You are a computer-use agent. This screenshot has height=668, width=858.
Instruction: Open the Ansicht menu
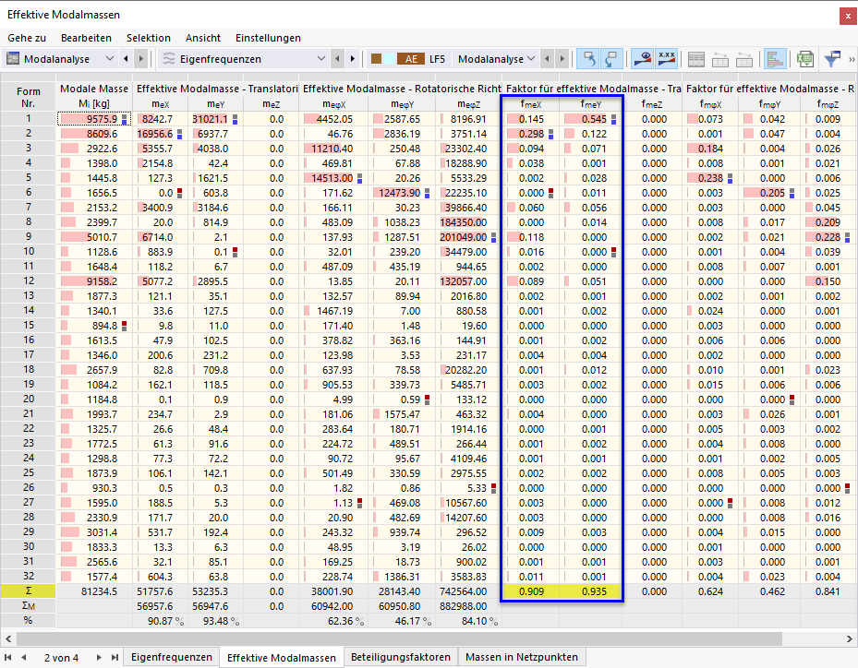click(203, 38)
